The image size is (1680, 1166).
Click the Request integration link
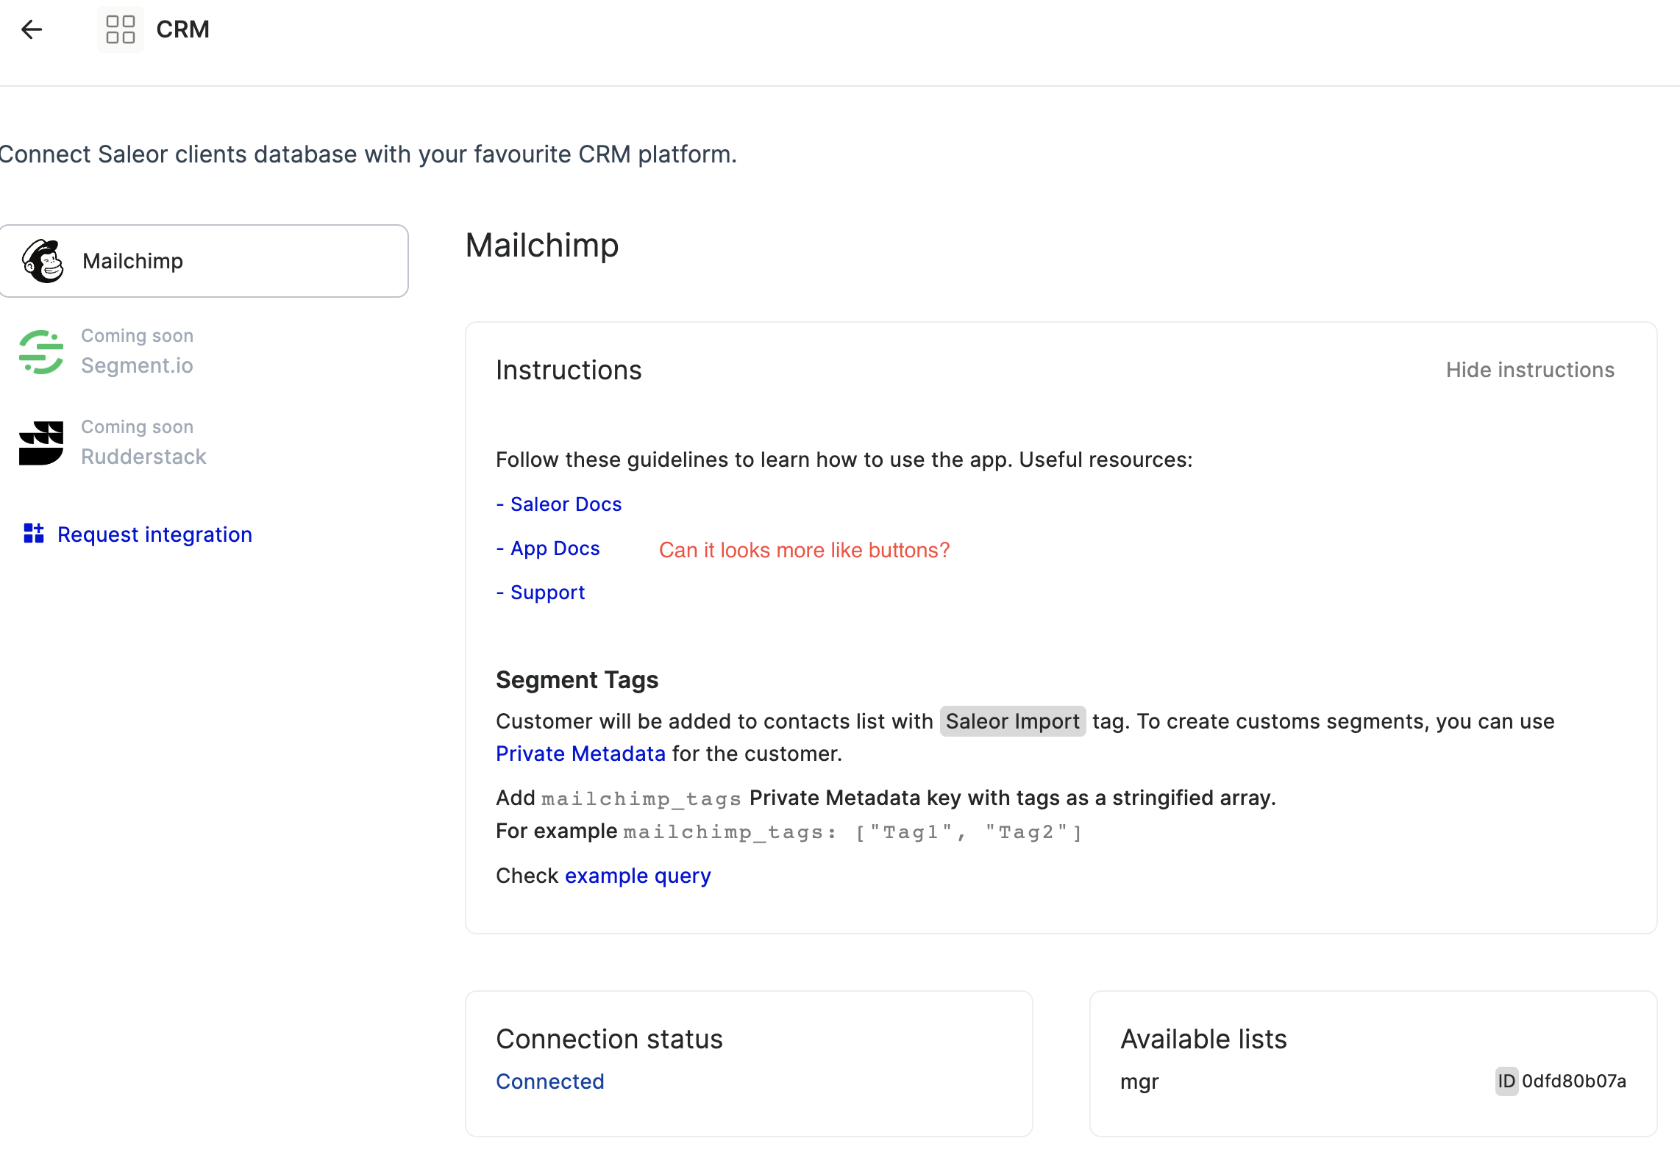[x=154, y=534]
